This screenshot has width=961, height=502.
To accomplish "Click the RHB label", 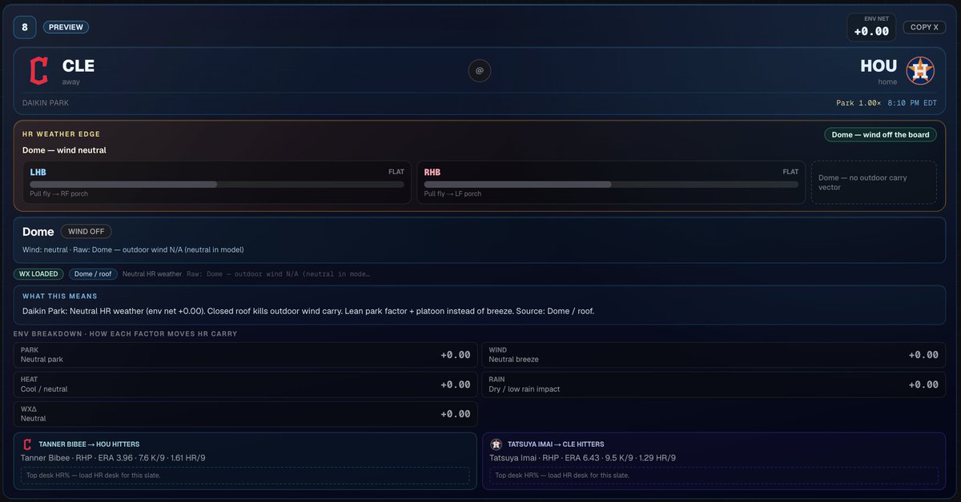I will pyautogui.click(x=432, y=172).
